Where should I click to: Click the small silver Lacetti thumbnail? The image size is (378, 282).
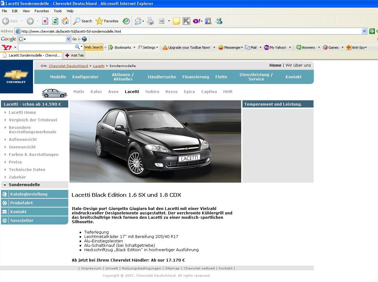point(55,93)
